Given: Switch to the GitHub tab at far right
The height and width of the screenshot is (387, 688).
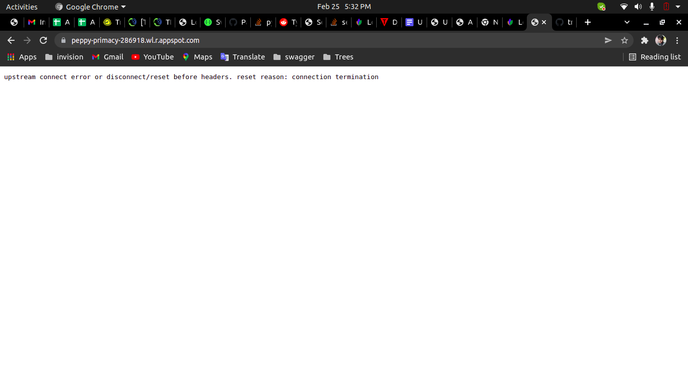Looking at the screenshot, I should [564, 22].
